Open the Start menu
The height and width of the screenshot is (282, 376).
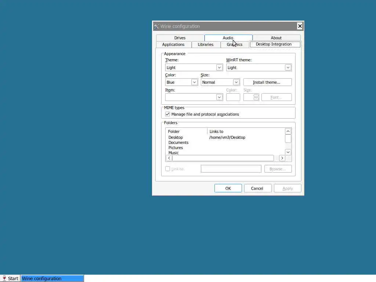(10, 278)
